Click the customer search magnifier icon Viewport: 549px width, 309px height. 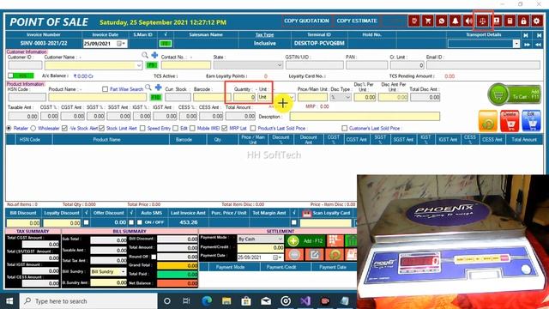tap(145, 55)
